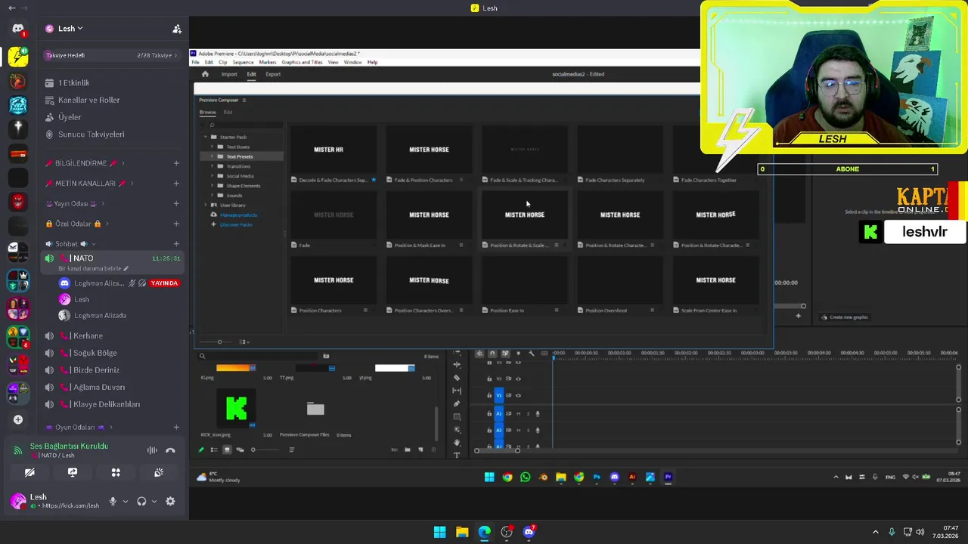Open Kanallar ve Roller
Screen dimensions: 968x544
88,100
